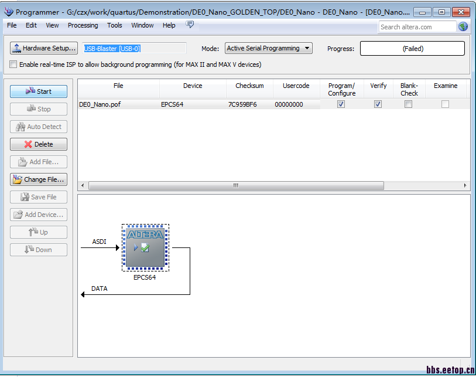The image size is (476, 377).
Task: Click the Start programming button
Action: click(x=39, y=91)
